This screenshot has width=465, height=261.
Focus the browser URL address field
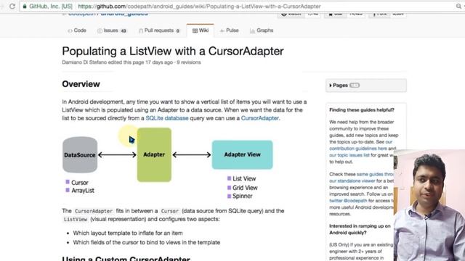tap(238, 7)
